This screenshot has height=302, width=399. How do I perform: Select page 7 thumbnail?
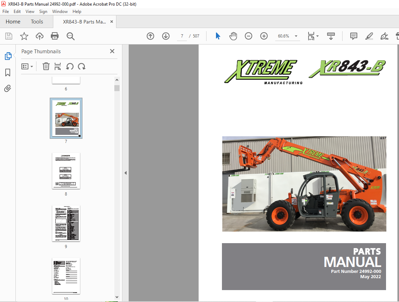pyautogui.click(x=66, y=118)
